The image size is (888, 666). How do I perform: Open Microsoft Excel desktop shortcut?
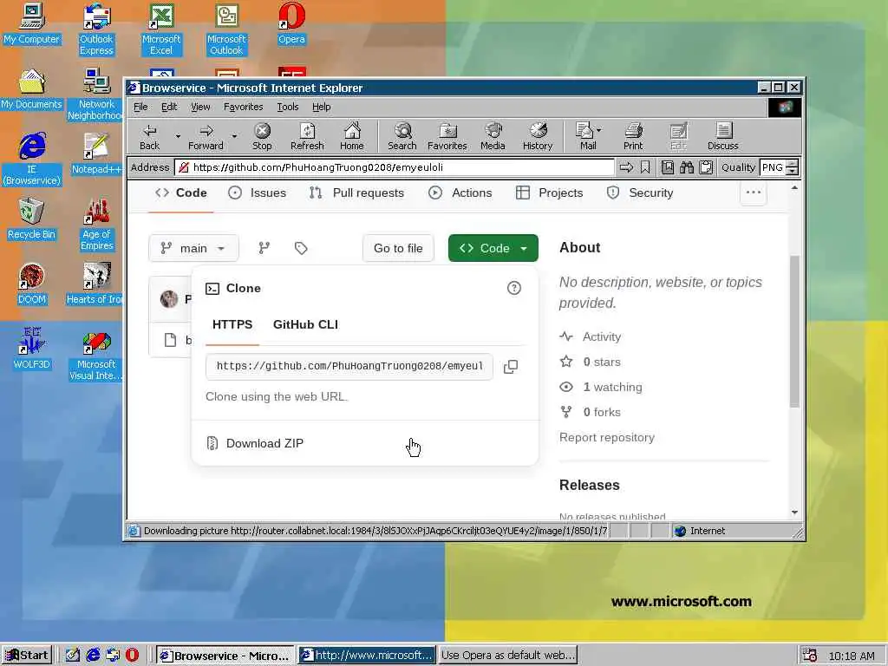pos(161,29)
